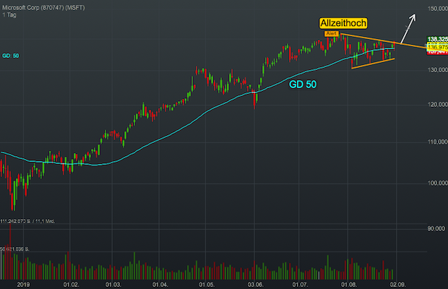Click the large cyan "GD 50" annotation text
Image resolution: width=448 pixels, height=289 pixels.
pos(303,85)
